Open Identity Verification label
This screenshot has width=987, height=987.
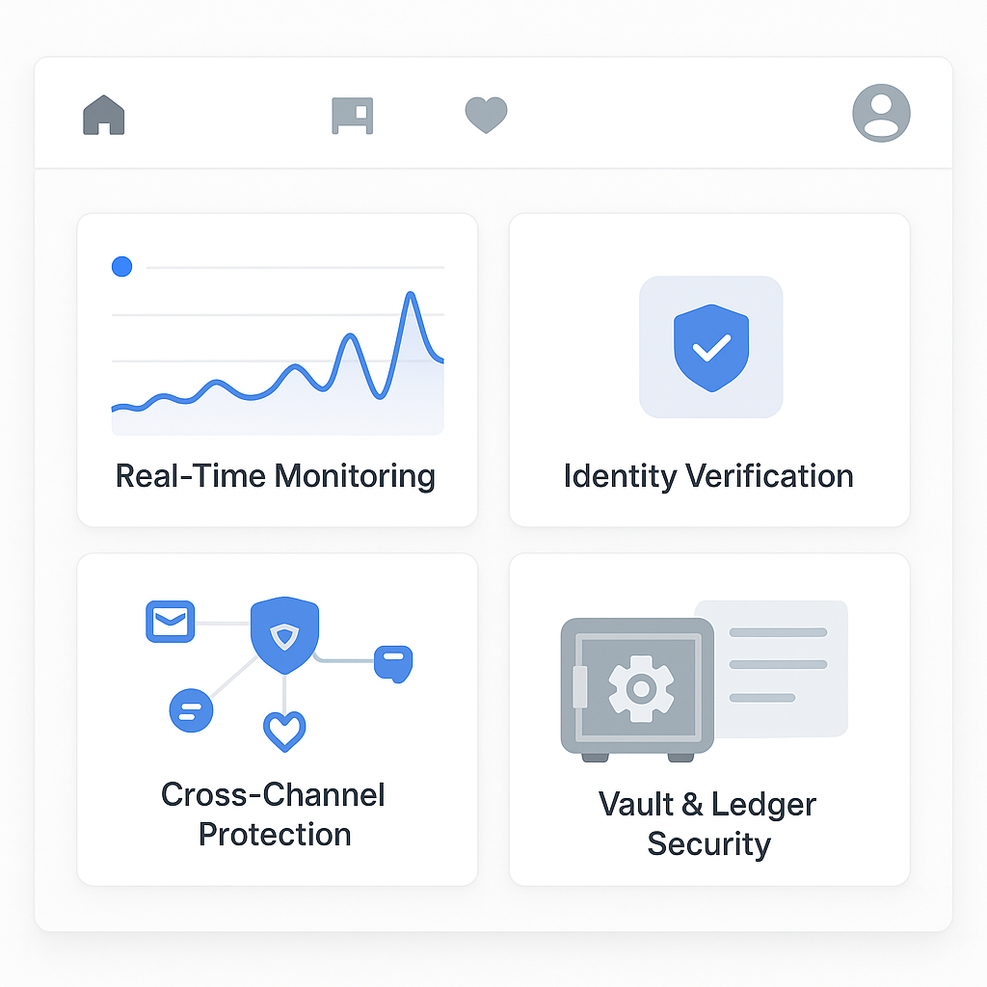pos(708,476)
